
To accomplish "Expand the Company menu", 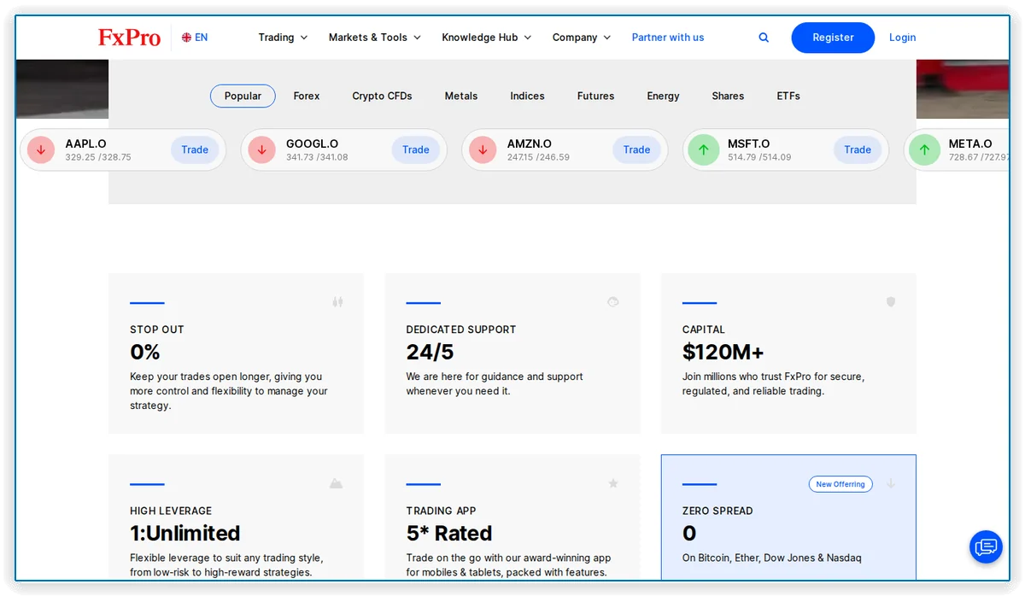I will pos(582,38).
